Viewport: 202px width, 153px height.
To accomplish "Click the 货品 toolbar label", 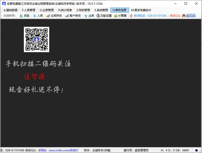I will click(x=27, y=16).
